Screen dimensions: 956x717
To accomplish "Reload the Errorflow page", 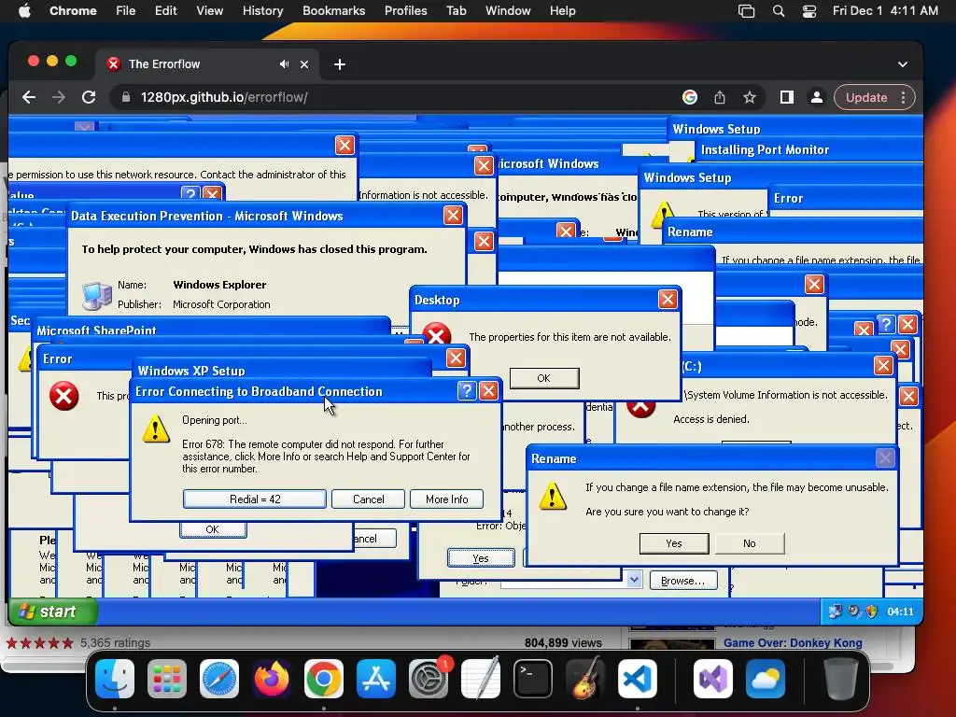I will click(89, 97).
